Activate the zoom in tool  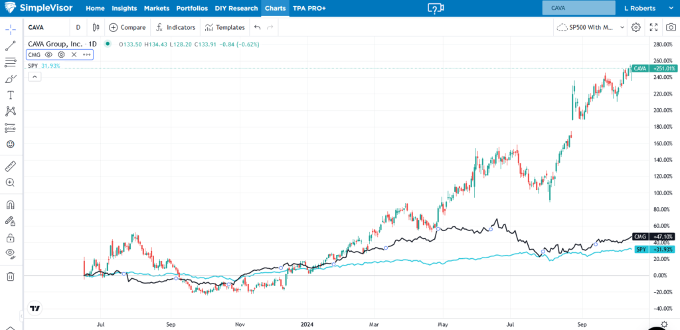(11, 183)
